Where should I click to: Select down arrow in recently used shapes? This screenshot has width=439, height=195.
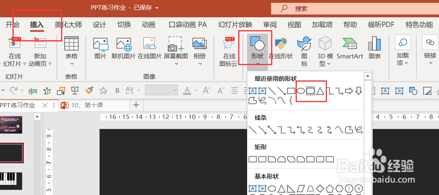click(x=359, y=91)
